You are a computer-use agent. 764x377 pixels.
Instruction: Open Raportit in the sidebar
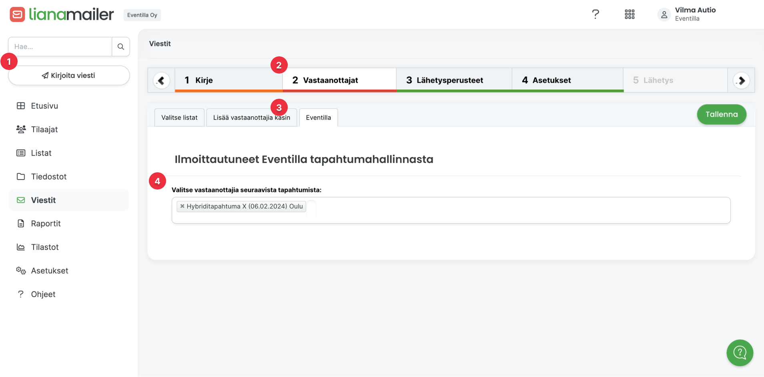pyautogui.click(x=69, y=223)
